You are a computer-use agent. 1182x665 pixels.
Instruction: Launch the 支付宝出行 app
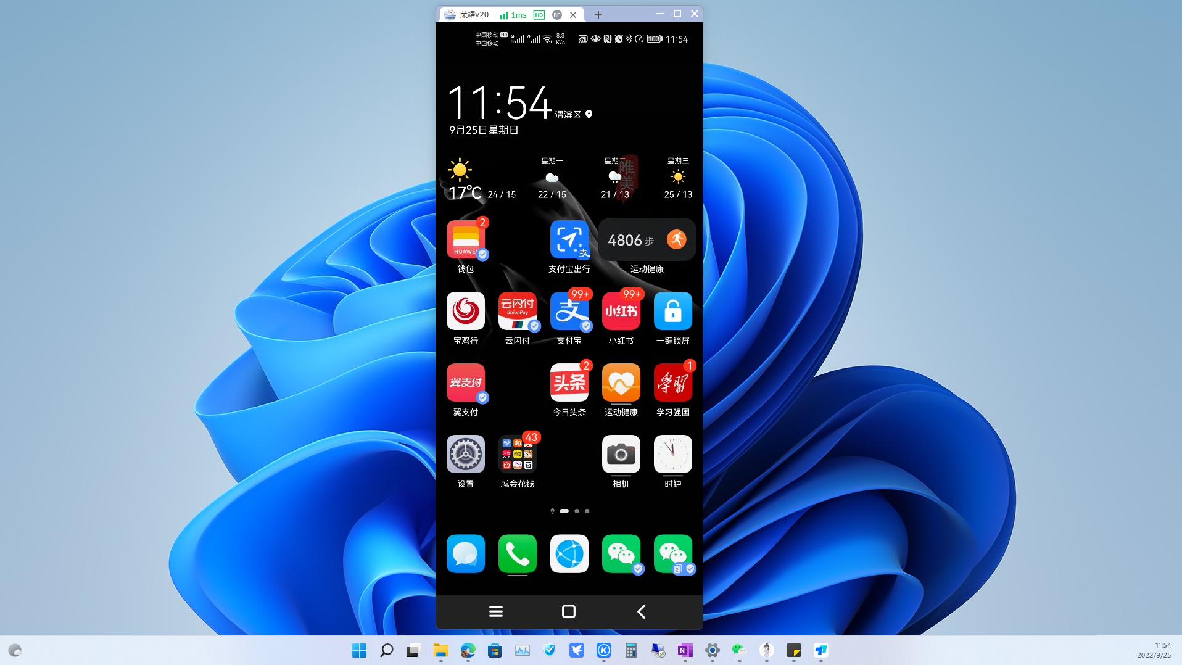(569, 240)
